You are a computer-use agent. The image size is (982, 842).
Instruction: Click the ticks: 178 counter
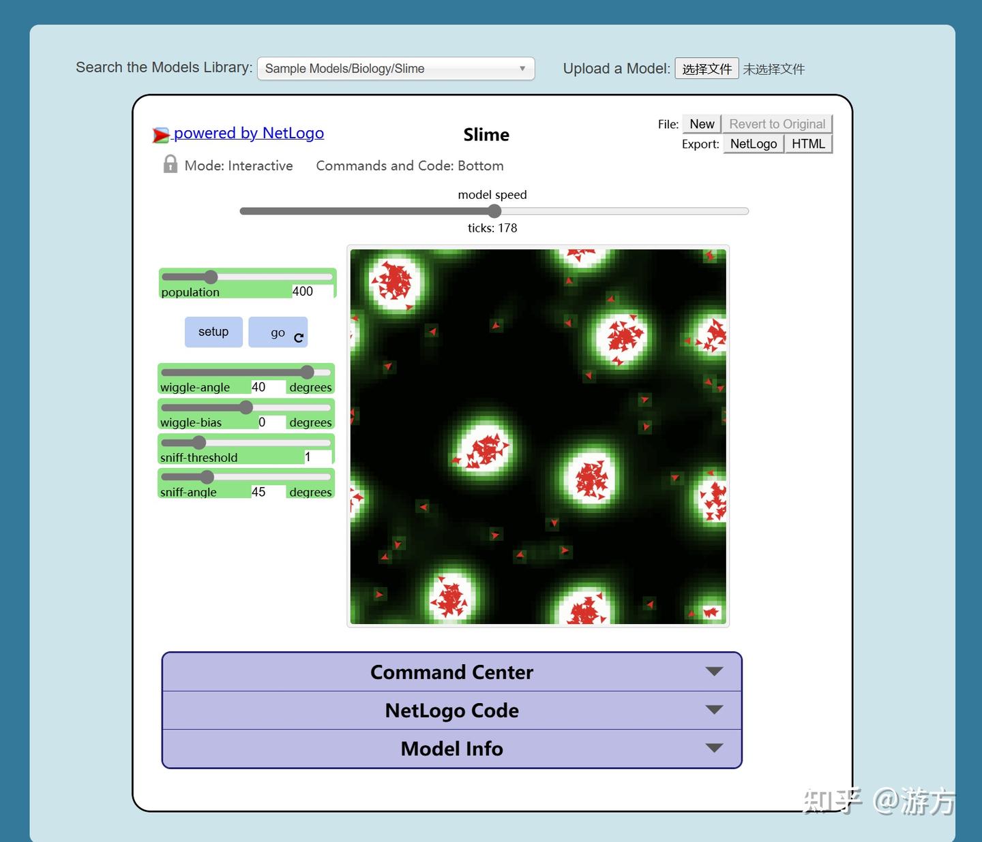(492, 228)
